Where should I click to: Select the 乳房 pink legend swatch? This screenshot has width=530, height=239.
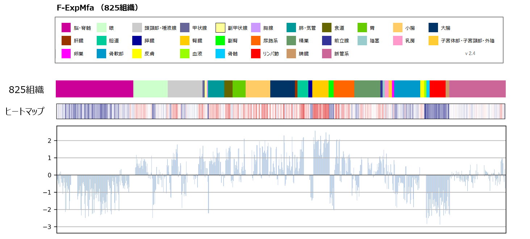(397, 41)
